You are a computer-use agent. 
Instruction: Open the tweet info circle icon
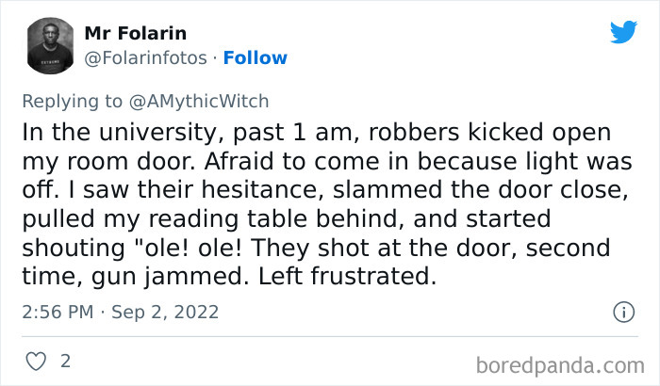click(x=622, y=311)
